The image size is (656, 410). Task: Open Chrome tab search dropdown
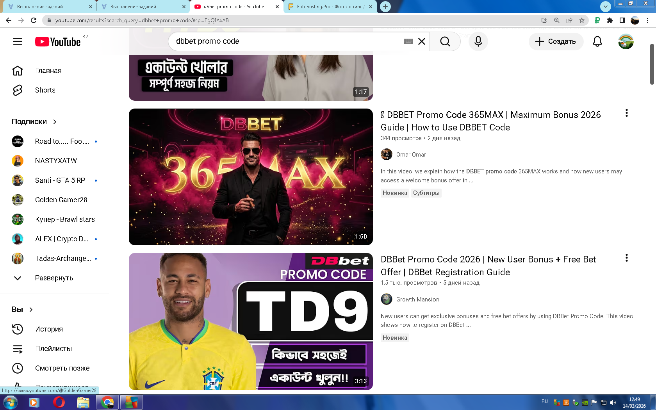(605, 6)
